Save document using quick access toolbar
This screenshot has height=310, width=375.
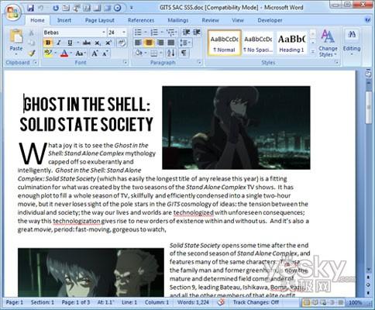[31, 8]
